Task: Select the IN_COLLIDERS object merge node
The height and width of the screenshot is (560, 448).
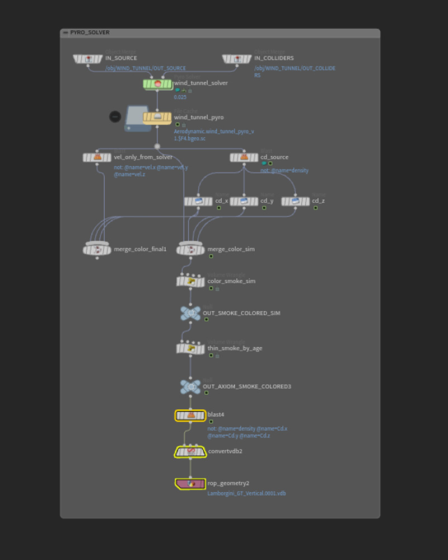Action: pyautogui.click(x=237, y=59)
